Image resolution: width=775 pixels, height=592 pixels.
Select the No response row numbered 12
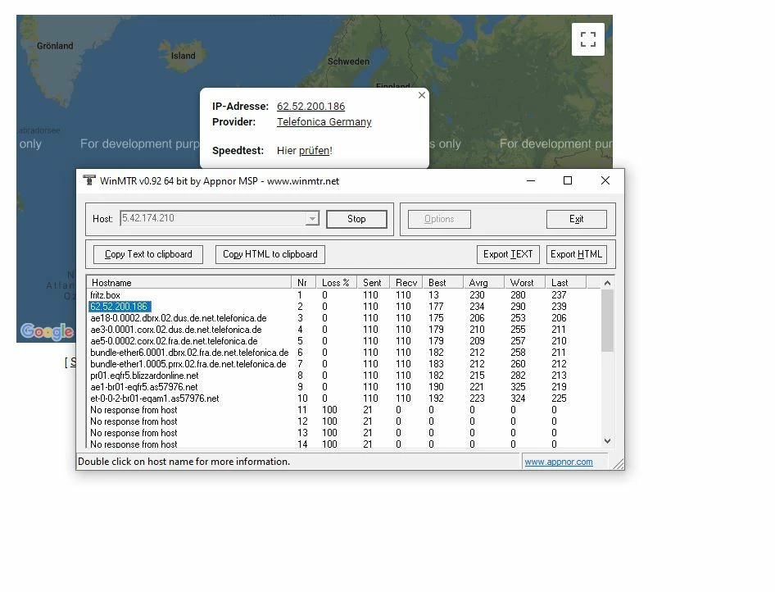343,421
